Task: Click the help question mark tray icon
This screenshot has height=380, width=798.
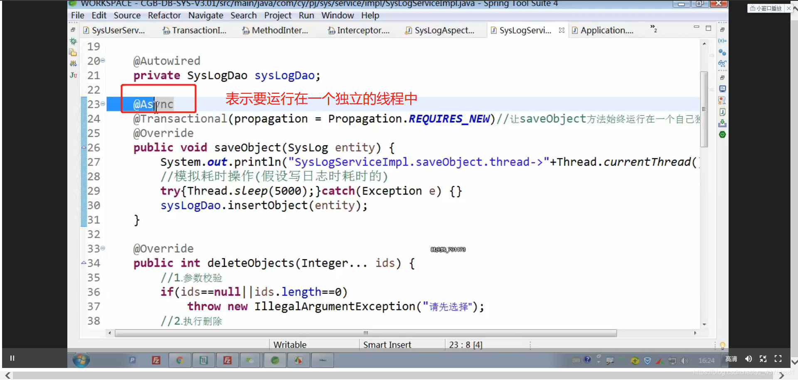Action: click(x=587, y=360)
